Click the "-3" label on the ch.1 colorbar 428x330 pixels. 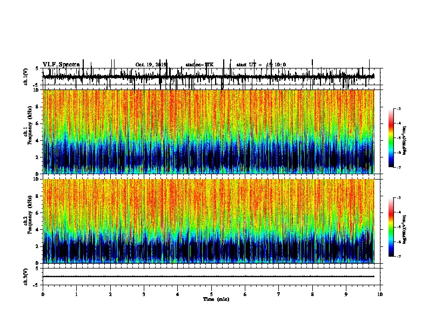pyautogui.click(x=399, y=108)
